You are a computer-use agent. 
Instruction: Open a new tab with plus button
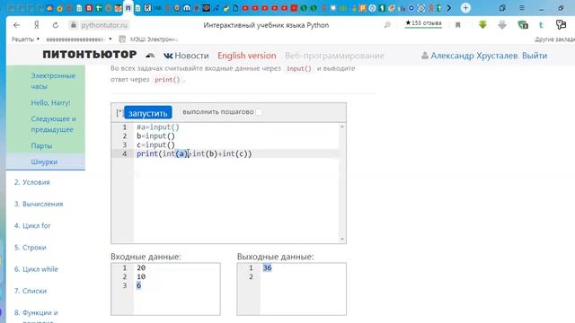(465, 8)
